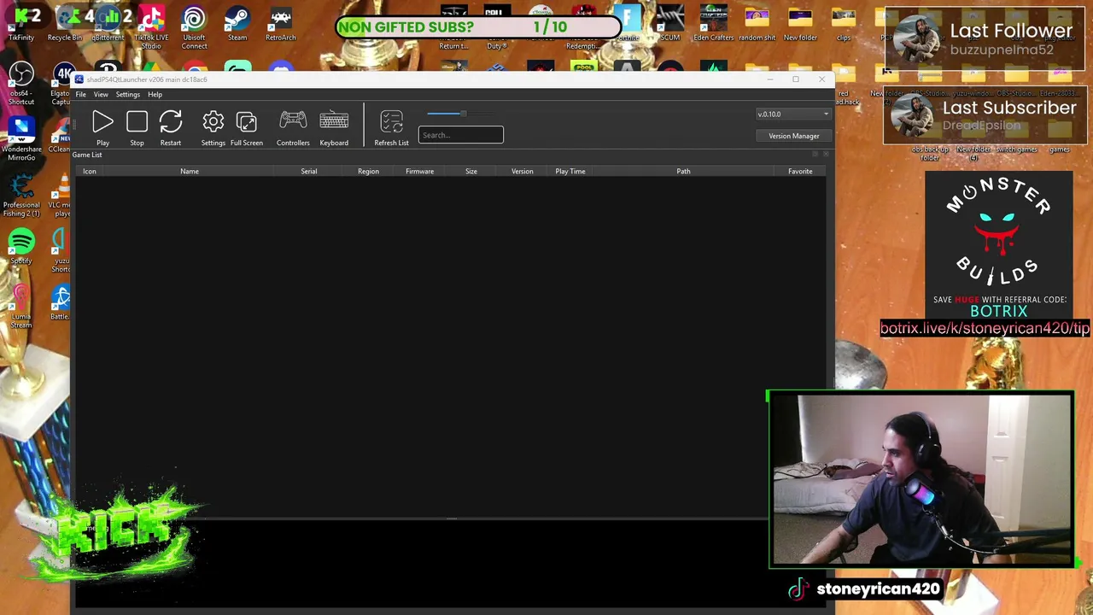Image resolution: width=1093 pixels, height=615 pixels.
Task: Open the Keyboard mapping icon
Action: pos(334,120)
